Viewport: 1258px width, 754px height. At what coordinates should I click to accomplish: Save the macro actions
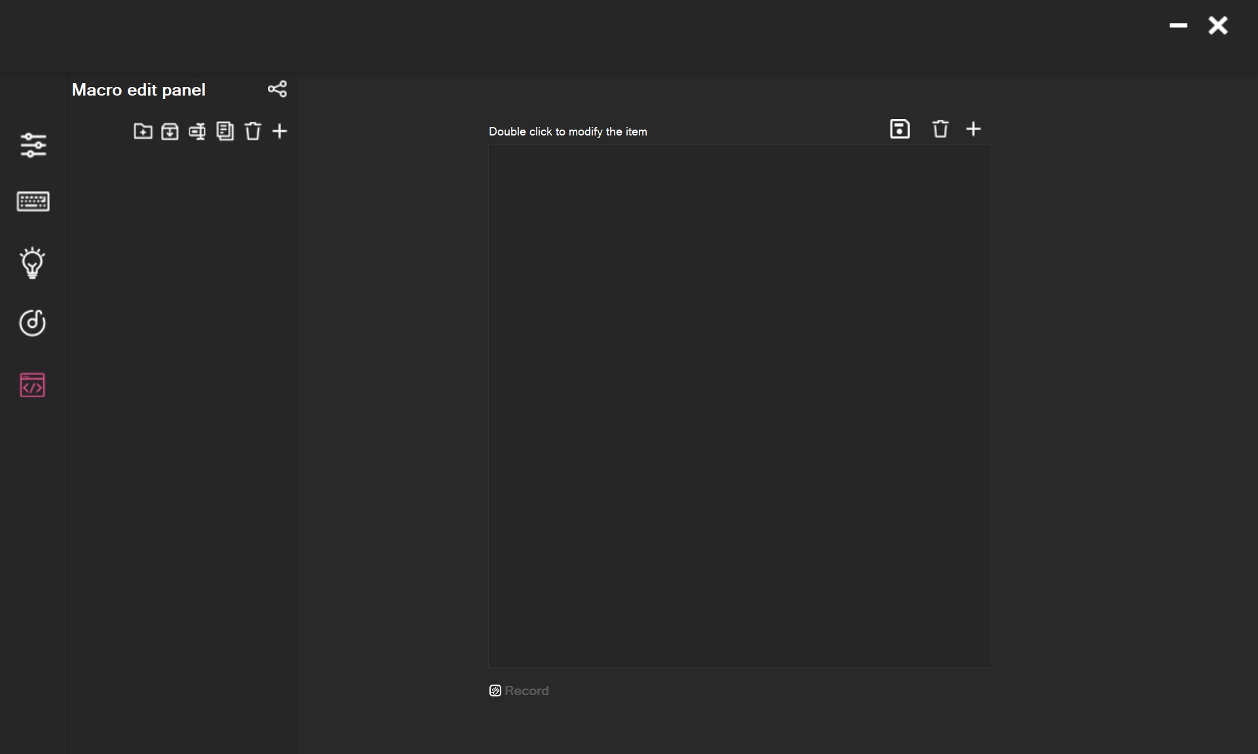(x=900, y=129)
